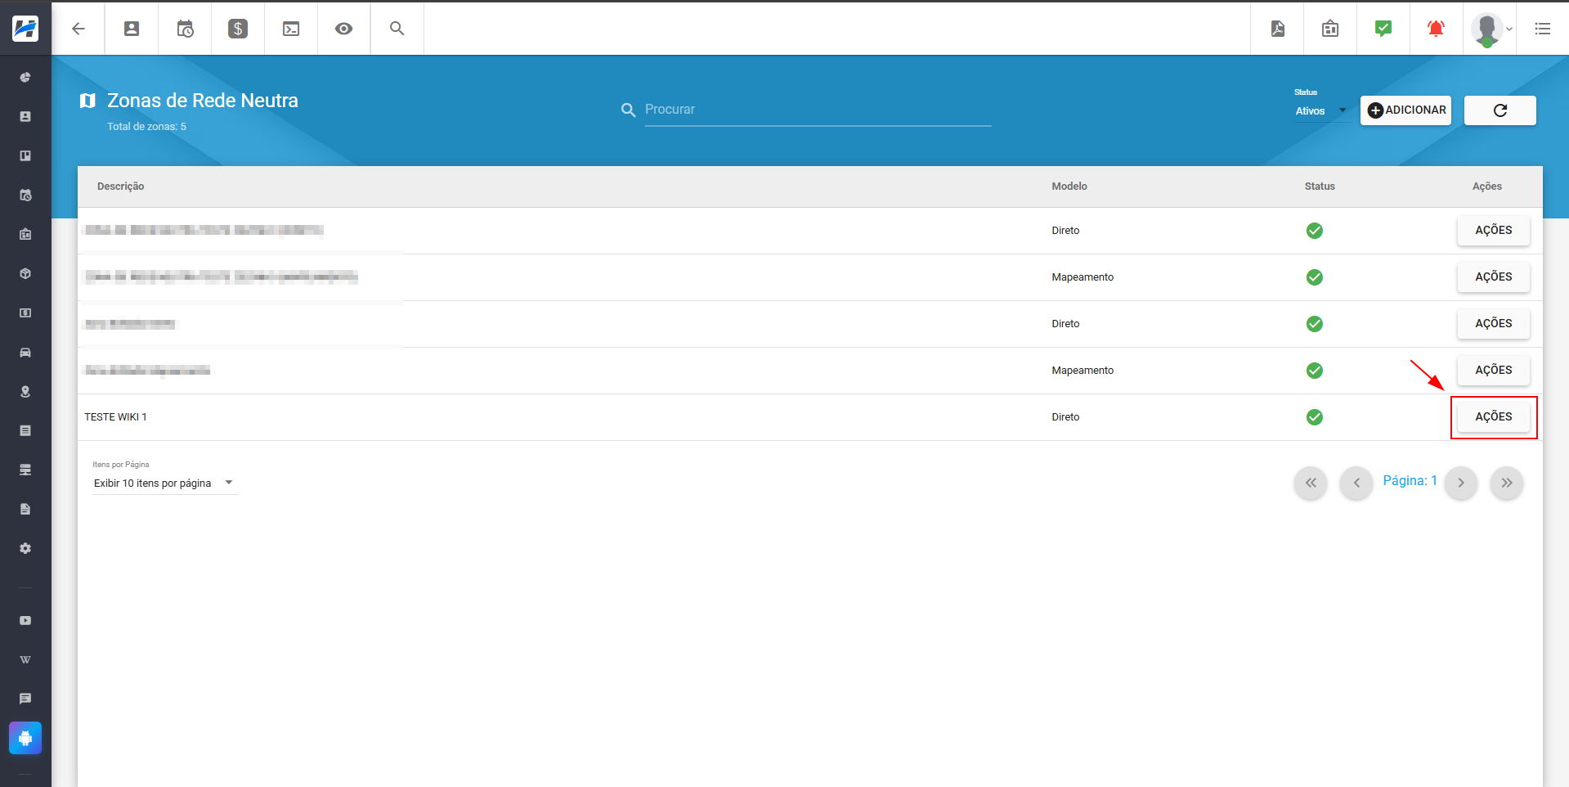Open the red notification bell
Image resolution: width=1569 pixels, height=787 pixels.
click(1436, 29)
